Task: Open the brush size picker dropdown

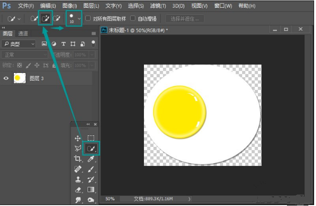Action: [79, 19]
